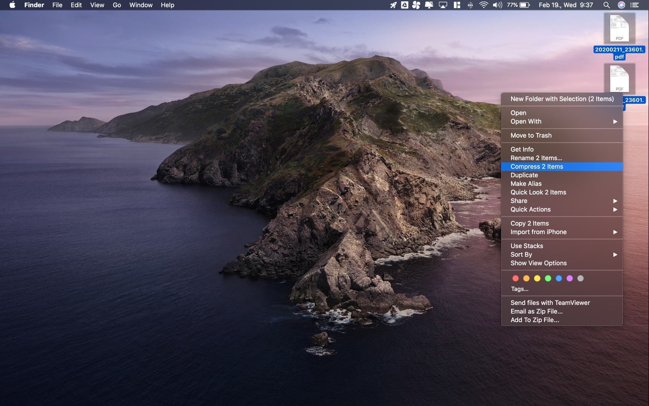The image size is (649, 406).
Task: Open the Wi-Fi menu
Action: [x=484, y=5]
